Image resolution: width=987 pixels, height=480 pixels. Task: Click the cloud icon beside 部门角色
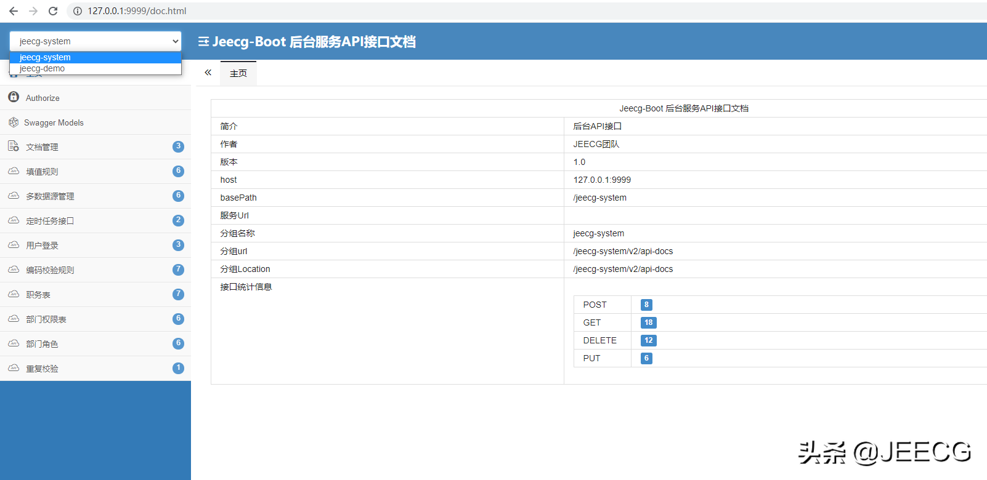click(x=14, y=343)
